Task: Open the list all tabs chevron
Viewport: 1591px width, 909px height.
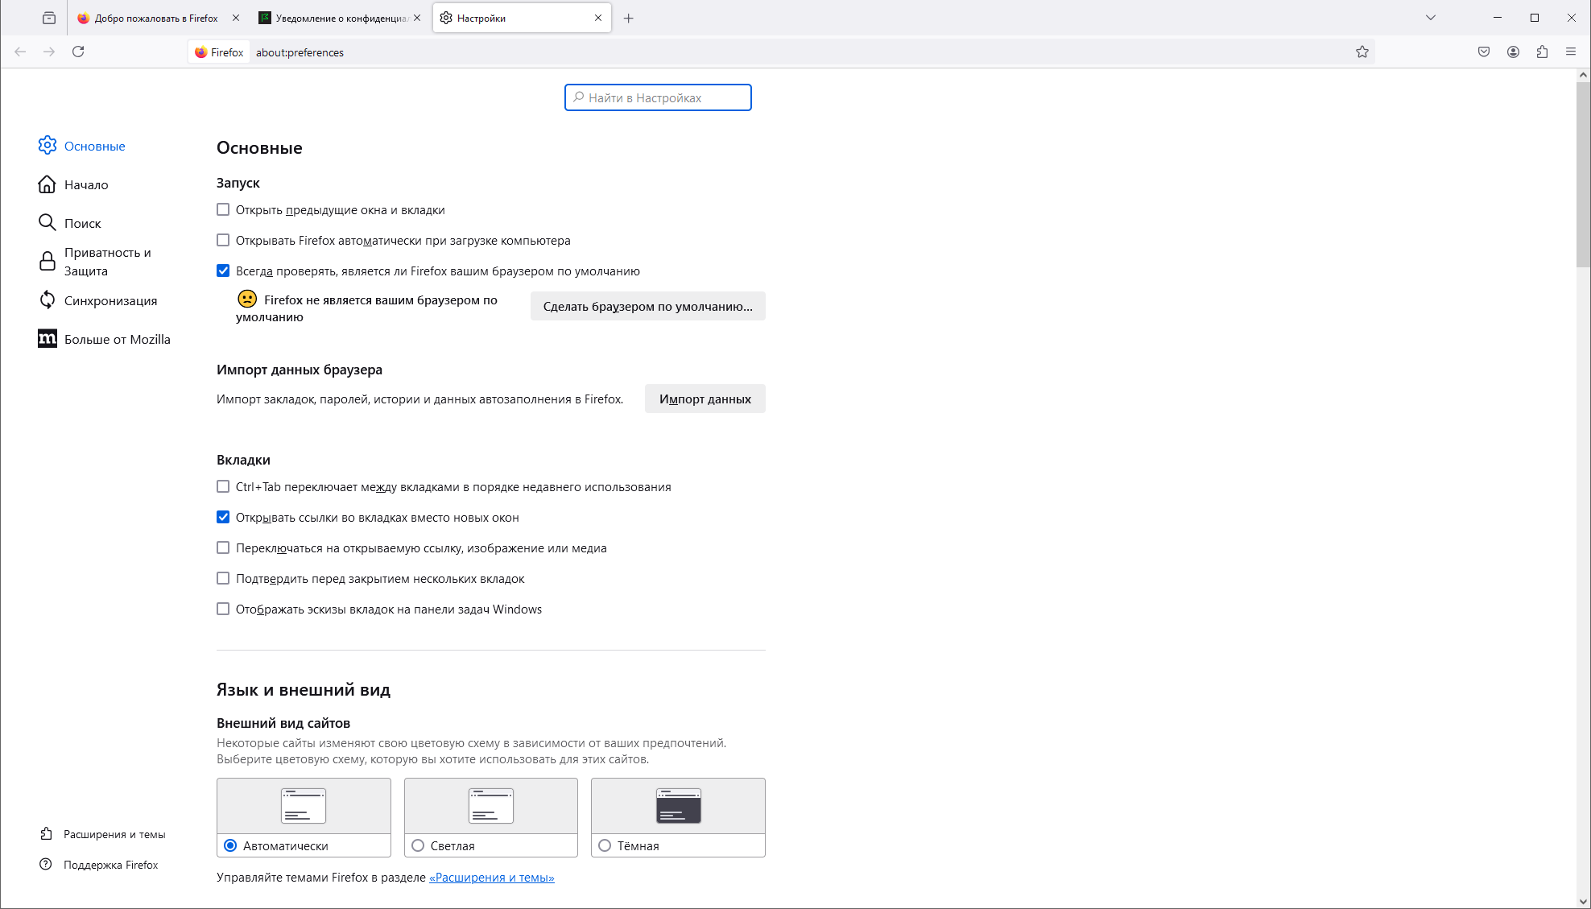Action: pyautogui.click(x=1431, y=18)
